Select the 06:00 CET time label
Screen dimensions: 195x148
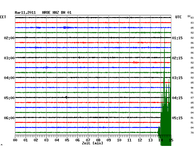coord(9,118)
